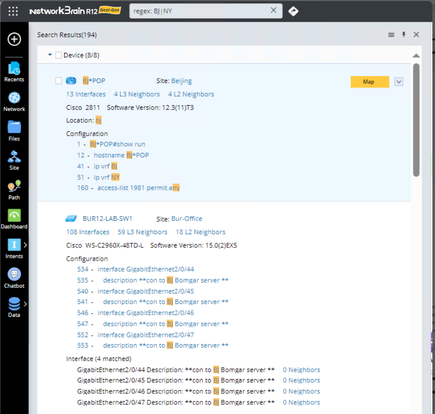Open the 4 L3 Neighbors link

(x=137, y=94)
